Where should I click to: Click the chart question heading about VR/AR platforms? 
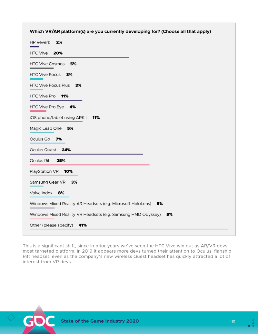(x=120, y=32)
